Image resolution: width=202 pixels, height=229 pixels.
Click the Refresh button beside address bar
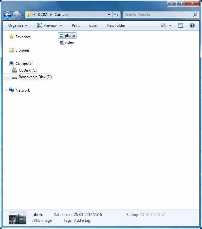[x=116, y=15]
